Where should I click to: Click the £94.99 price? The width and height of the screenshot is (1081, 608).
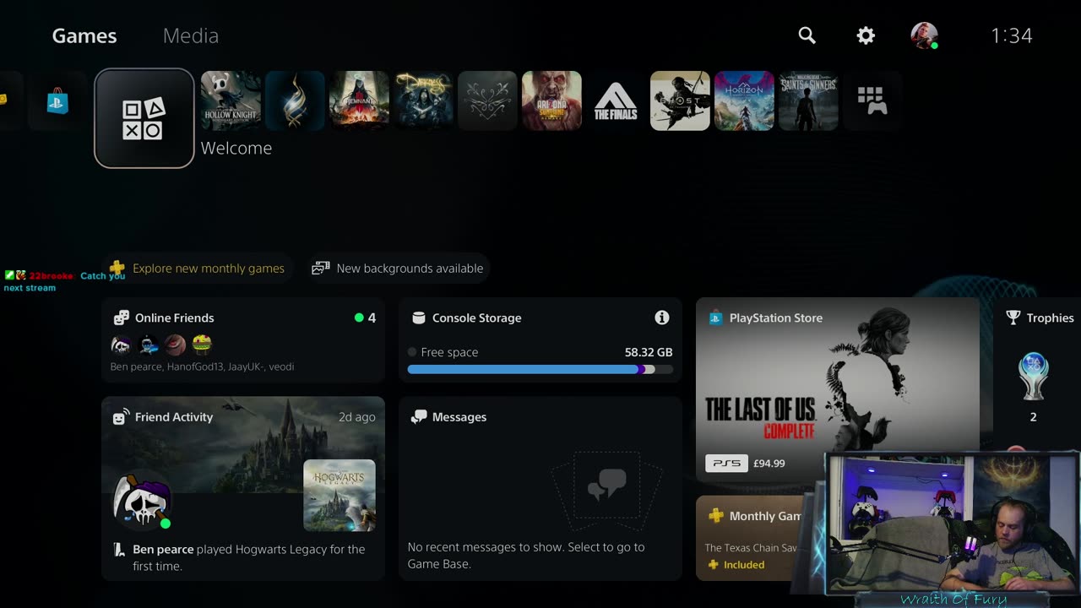point(769,463)
